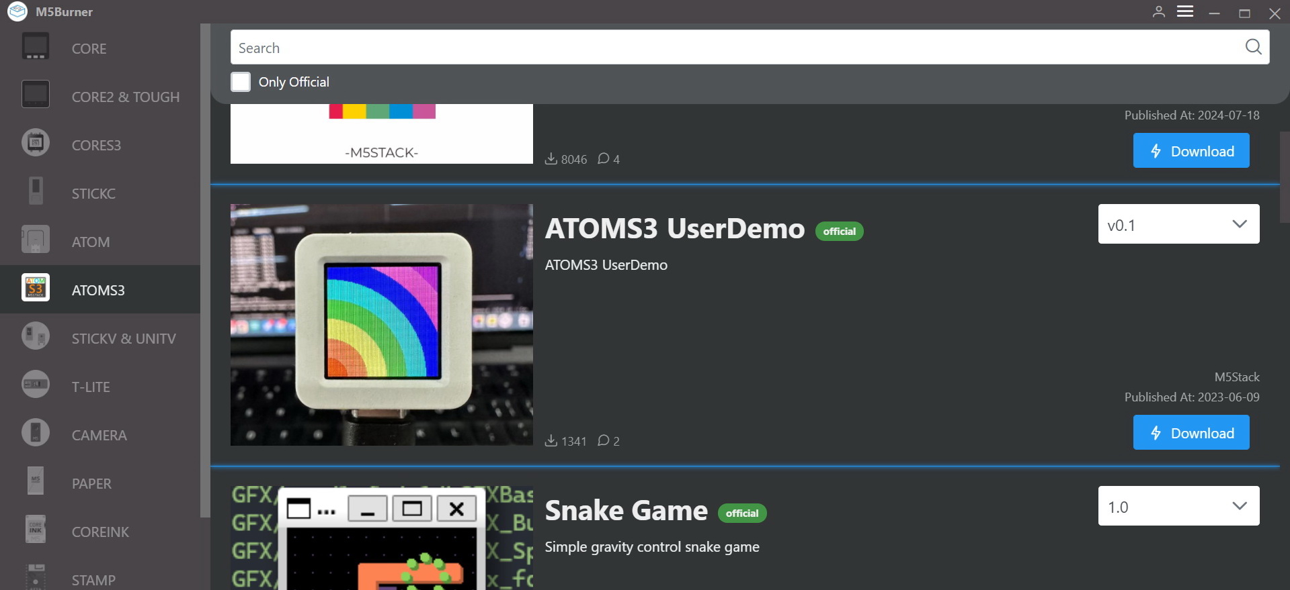Open the Snake Game title
Screen dimensions: 1290x590
pyautogui.click(x=627, y=511)
